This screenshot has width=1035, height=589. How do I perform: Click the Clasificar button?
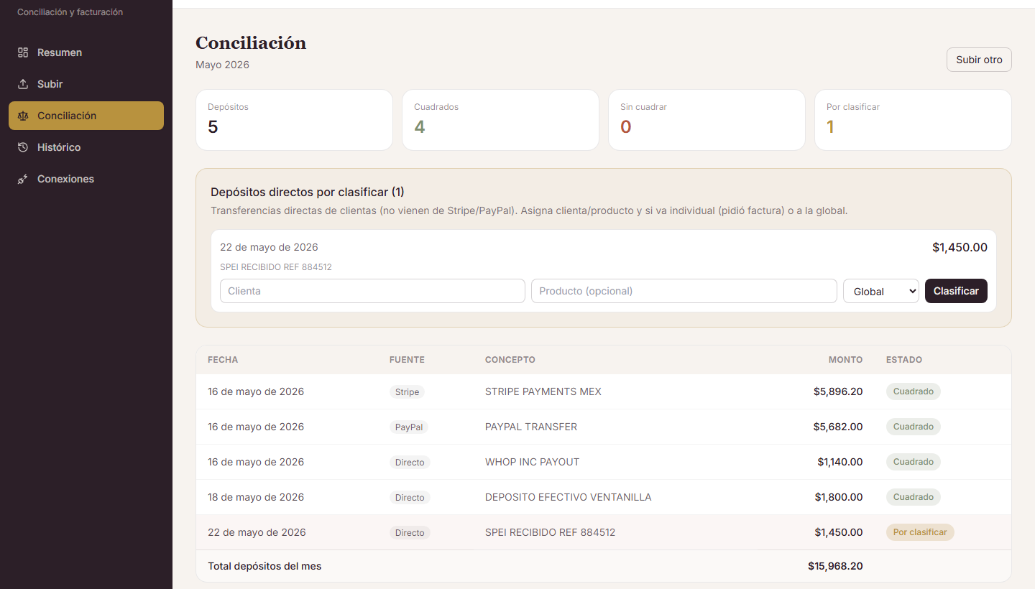[x=956, y=291]
